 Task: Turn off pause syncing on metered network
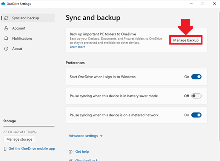(x=196, y=115)
